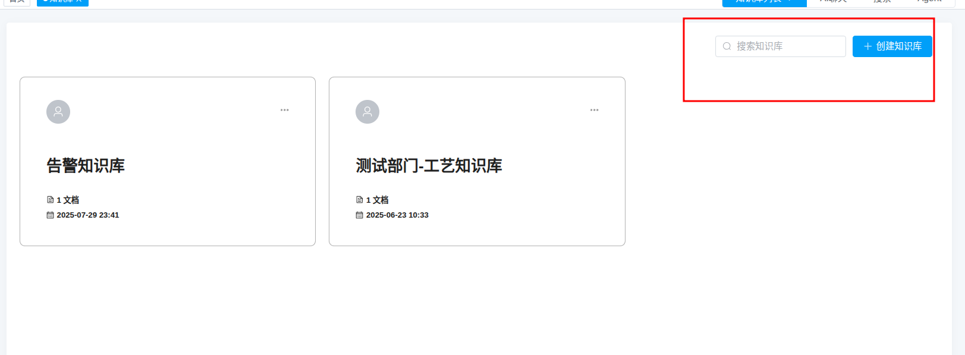
Task: Click the date 2025-07-29 23:41
Action: pos(88,215)
